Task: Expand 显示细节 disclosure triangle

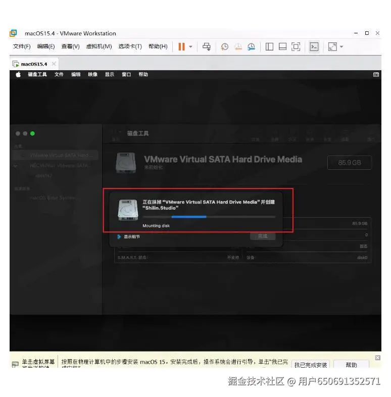Action: coord(119,237)
